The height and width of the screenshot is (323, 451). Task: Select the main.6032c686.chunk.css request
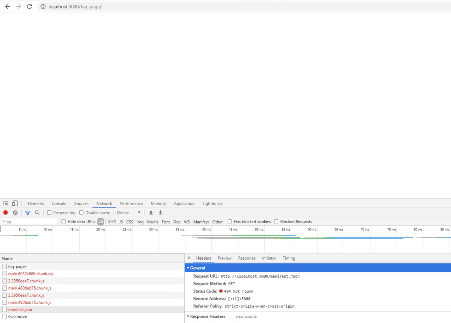[92, 274]
